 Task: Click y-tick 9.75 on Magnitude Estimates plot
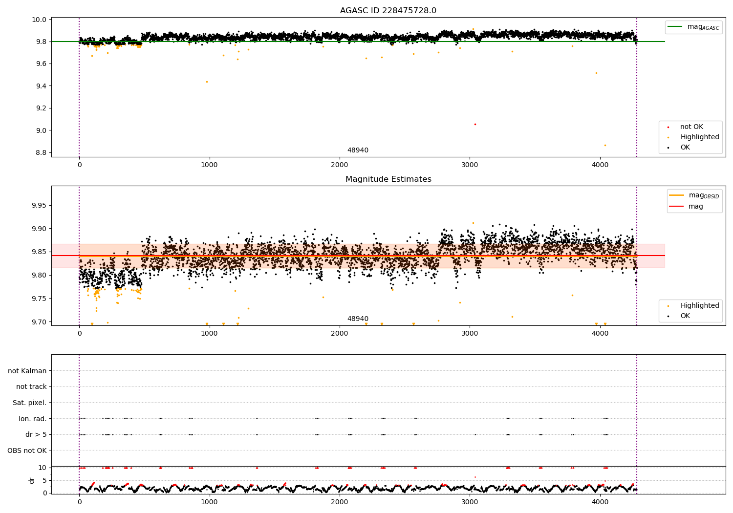tap(40, 299)
